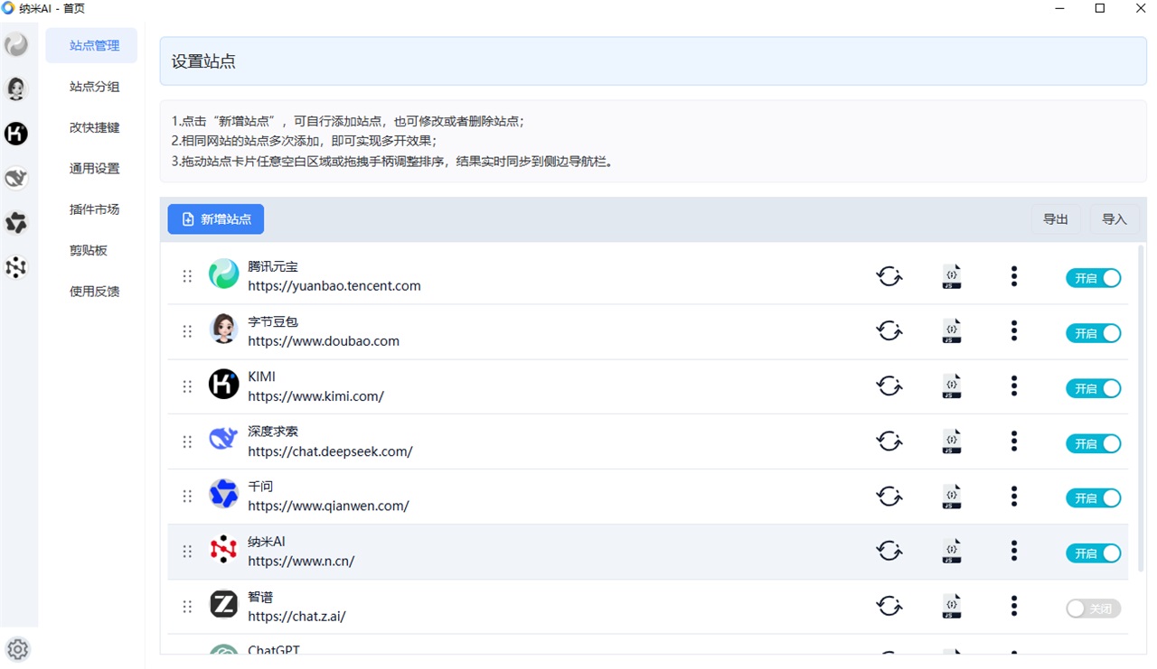Open JS script file for 千问

click(x=952, y=497)
